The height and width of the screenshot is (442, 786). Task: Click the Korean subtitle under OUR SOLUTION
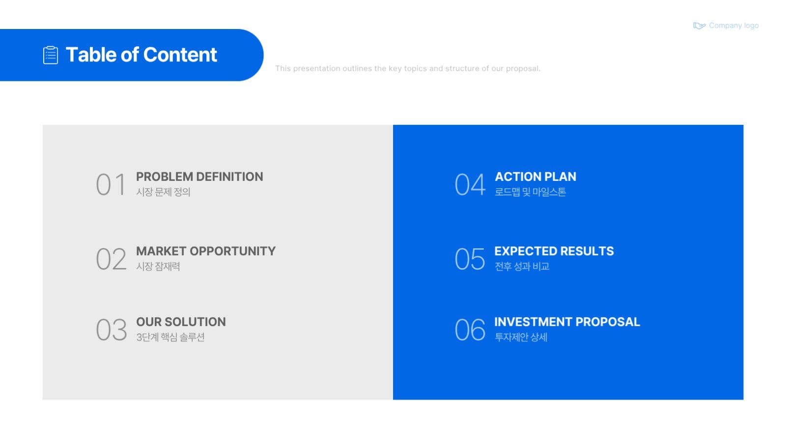pyautogui.click(x=170, y=337)
